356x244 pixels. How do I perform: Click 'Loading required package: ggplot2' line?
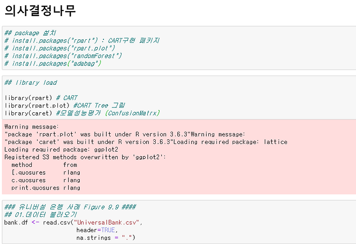61,150
